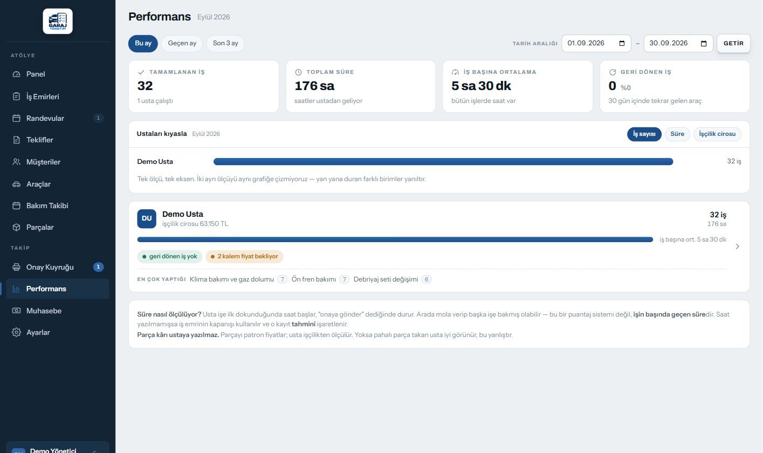763x453 pixels.
Task: Click the start date calendar picker icon
Action: click(x=622, y=43)
